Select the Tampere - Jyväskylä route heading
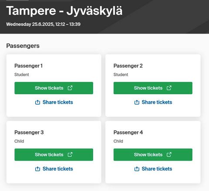 coord(64,11)
